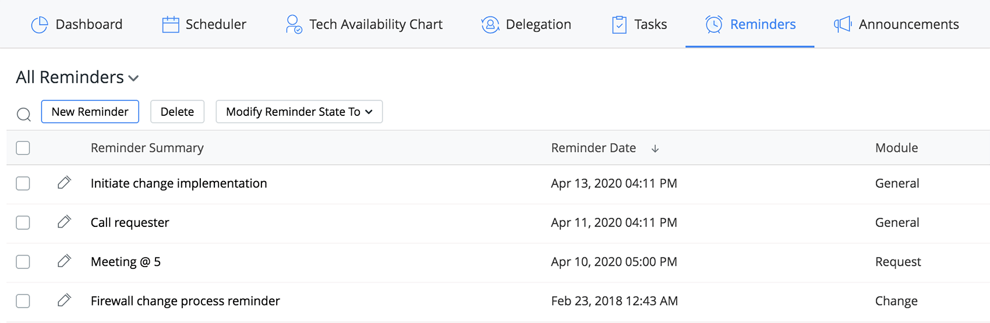Image resolution: width=990 pixels, height=323 pixels.
Task: Edit the Firewall change process reminder
Action: (64, 300)
